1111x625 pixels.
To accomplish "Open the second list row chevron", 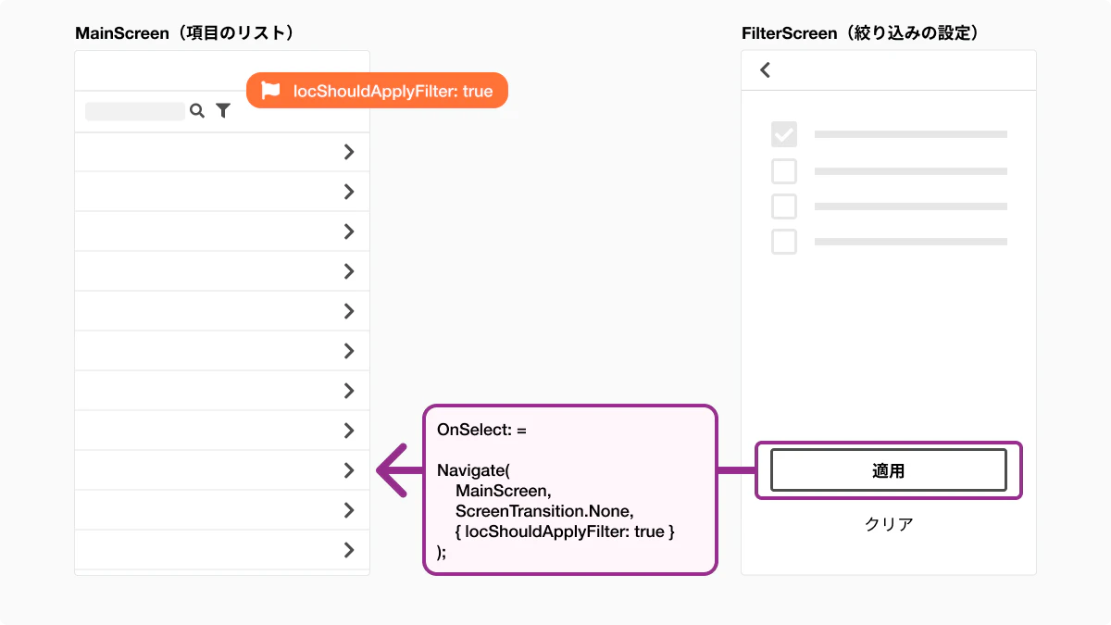I will click(349, 192).
